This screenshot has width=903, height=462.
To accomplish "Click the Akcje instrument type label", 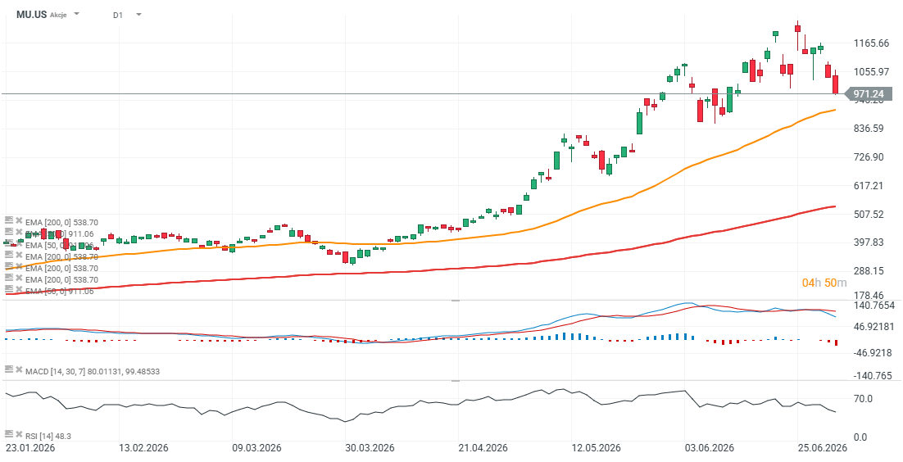I will point(59,15).
